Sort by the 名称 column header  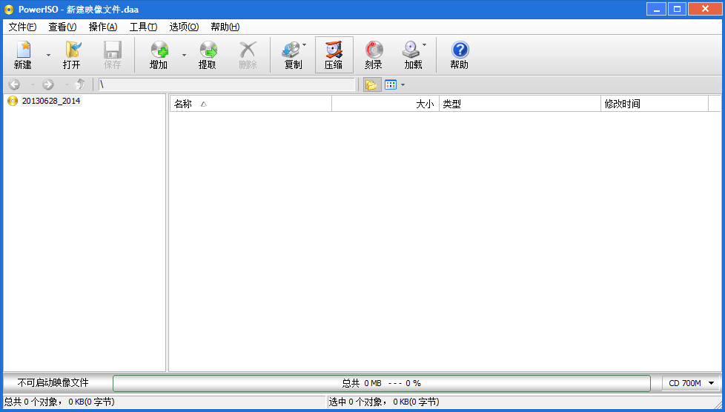[x=250, y=104]
